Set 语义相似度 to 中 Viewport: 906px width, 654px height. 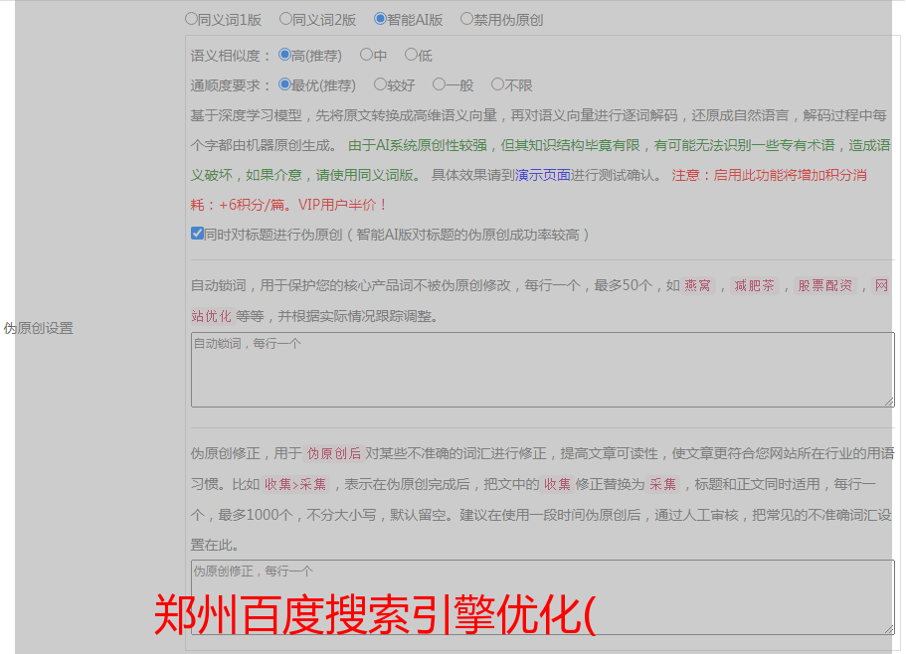pos(366,55)
